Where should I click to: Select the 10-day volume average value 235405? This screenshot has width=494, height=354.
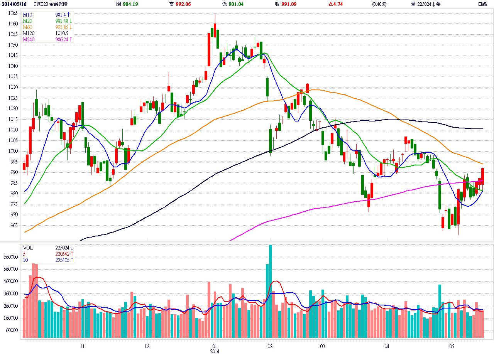pyautogui.click(x=63, y=260)
